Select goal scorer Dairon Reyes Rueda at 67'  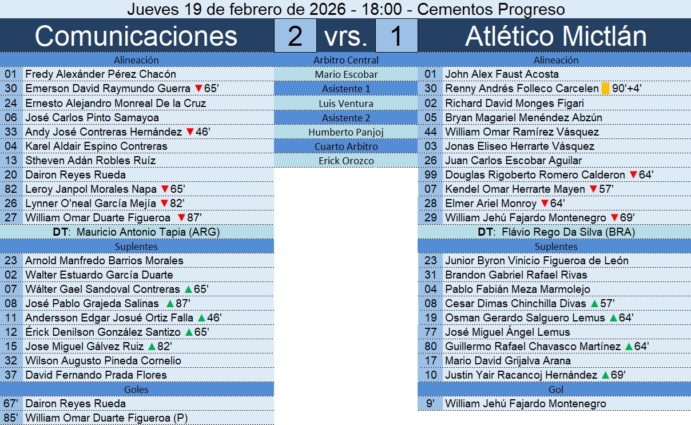coord(76,404)
